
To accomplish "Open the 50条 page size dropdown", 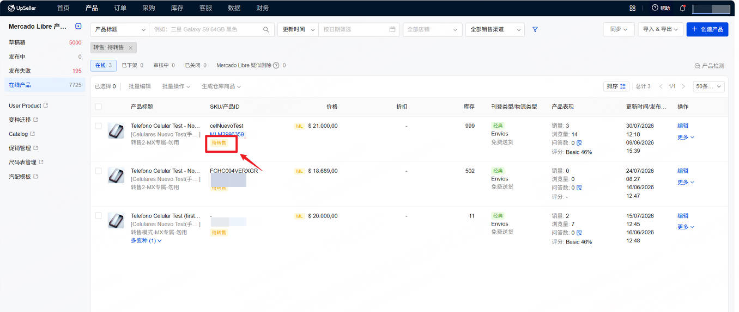I will (708, 86).
